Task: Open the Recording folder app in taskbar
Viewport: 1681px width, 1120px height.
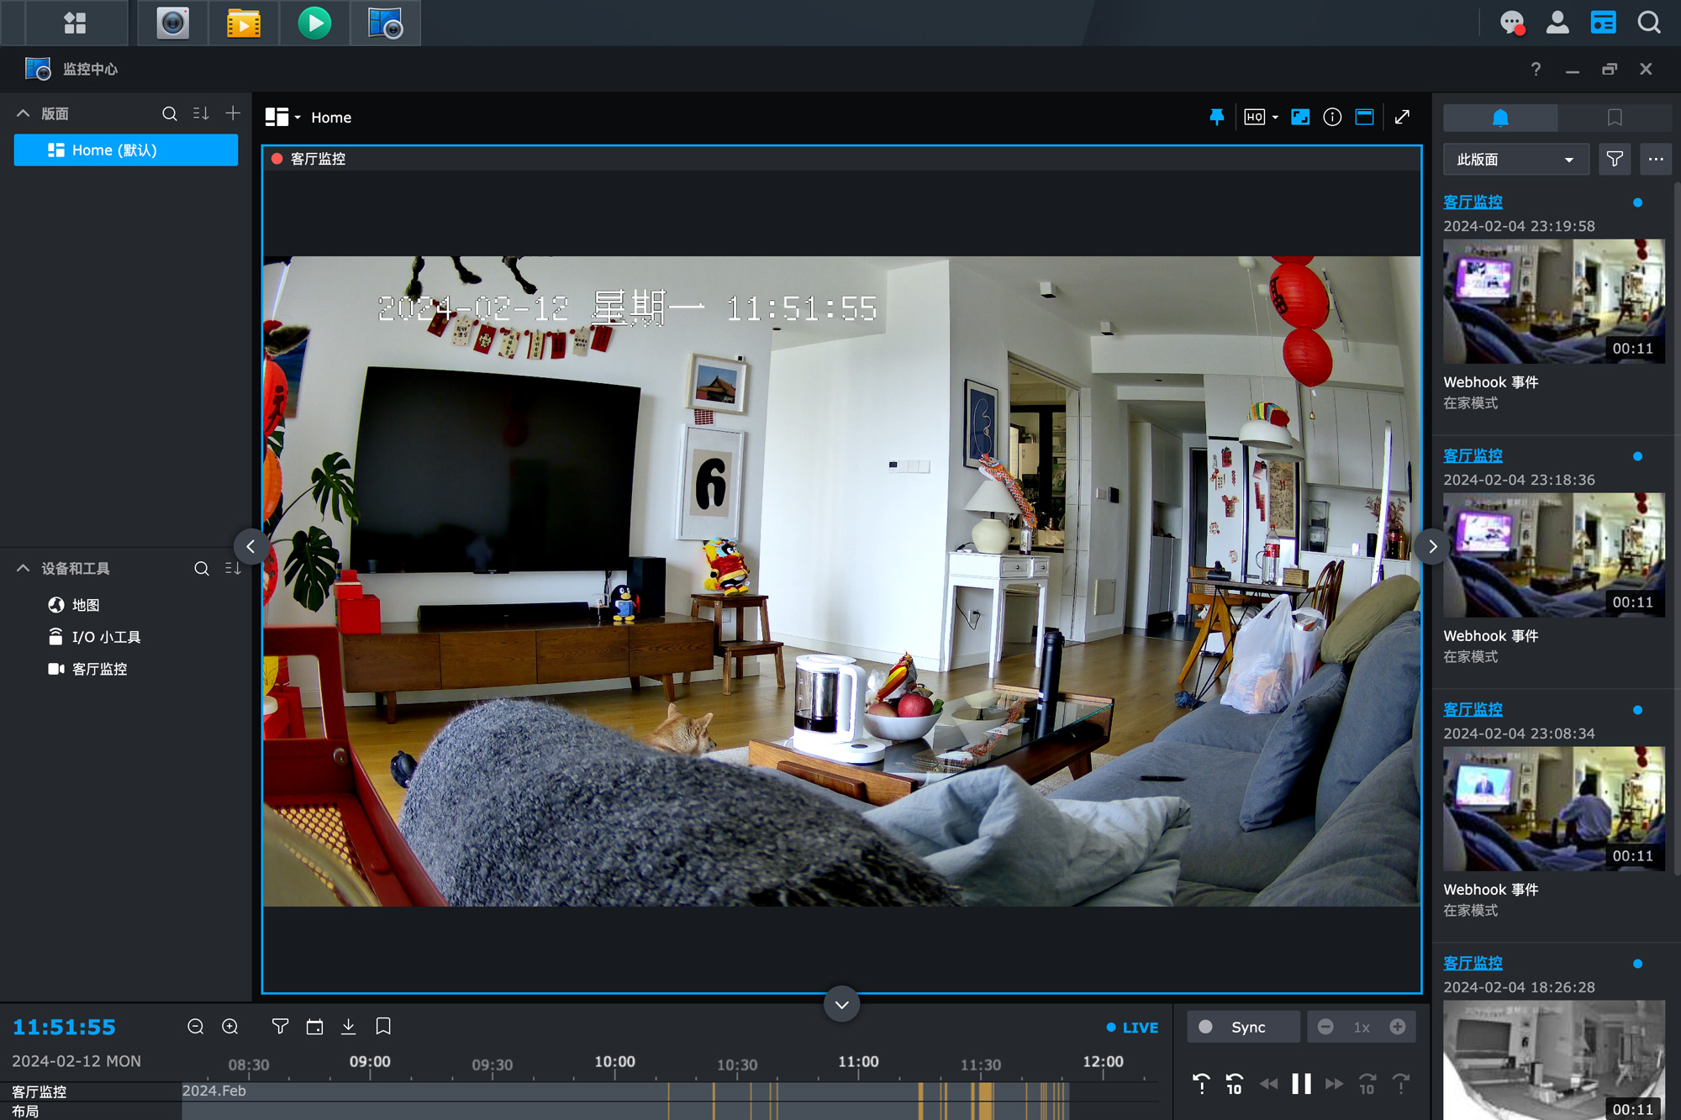Action: (244, 23)
